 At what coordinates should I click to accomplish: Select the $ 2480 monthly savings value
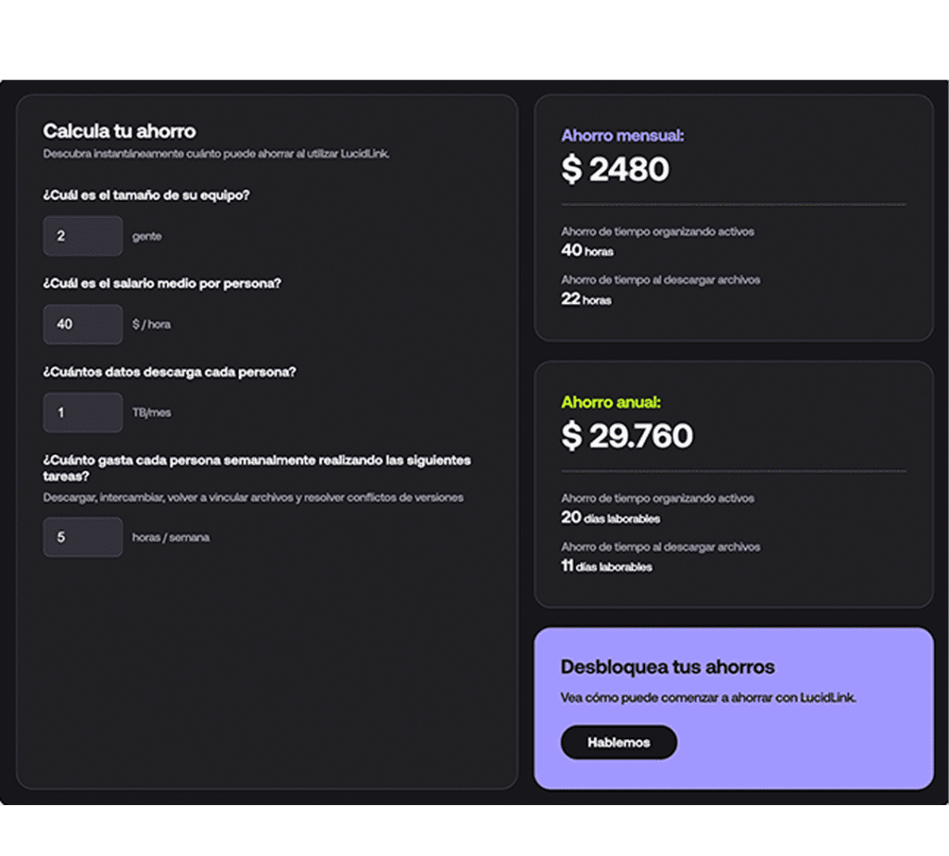(614, 170)
